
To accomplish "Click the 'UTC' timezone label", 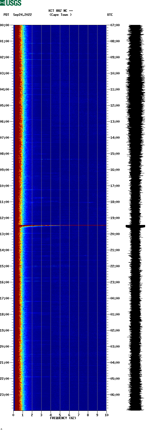I will pos(110,15).
